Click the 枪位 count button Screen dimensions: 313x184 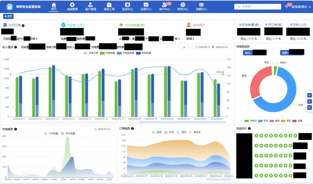(254, 53)
